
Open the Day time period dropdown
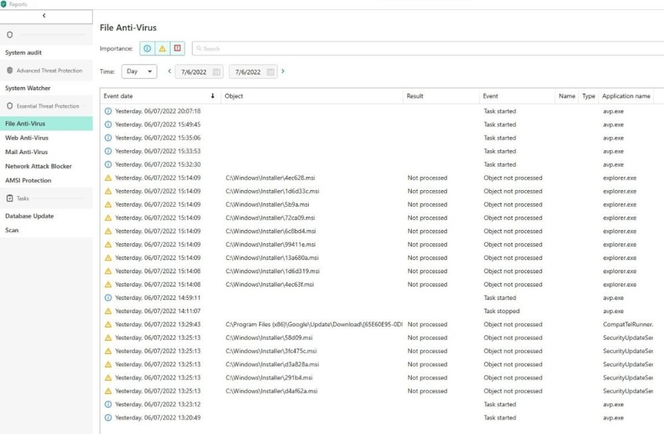139,72
